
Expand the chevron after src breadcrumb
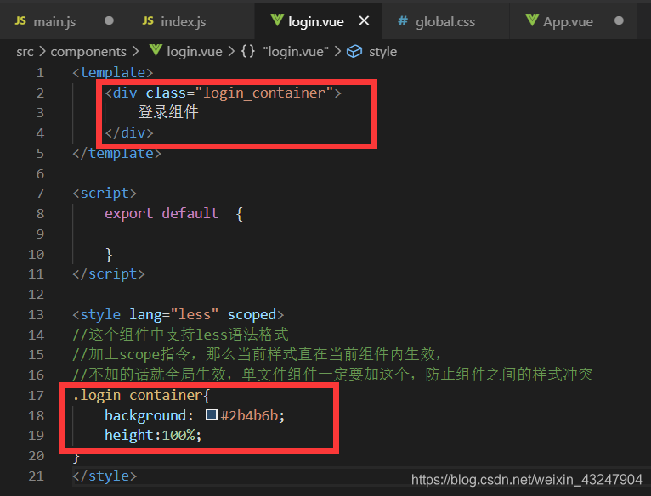click(42, 52)
